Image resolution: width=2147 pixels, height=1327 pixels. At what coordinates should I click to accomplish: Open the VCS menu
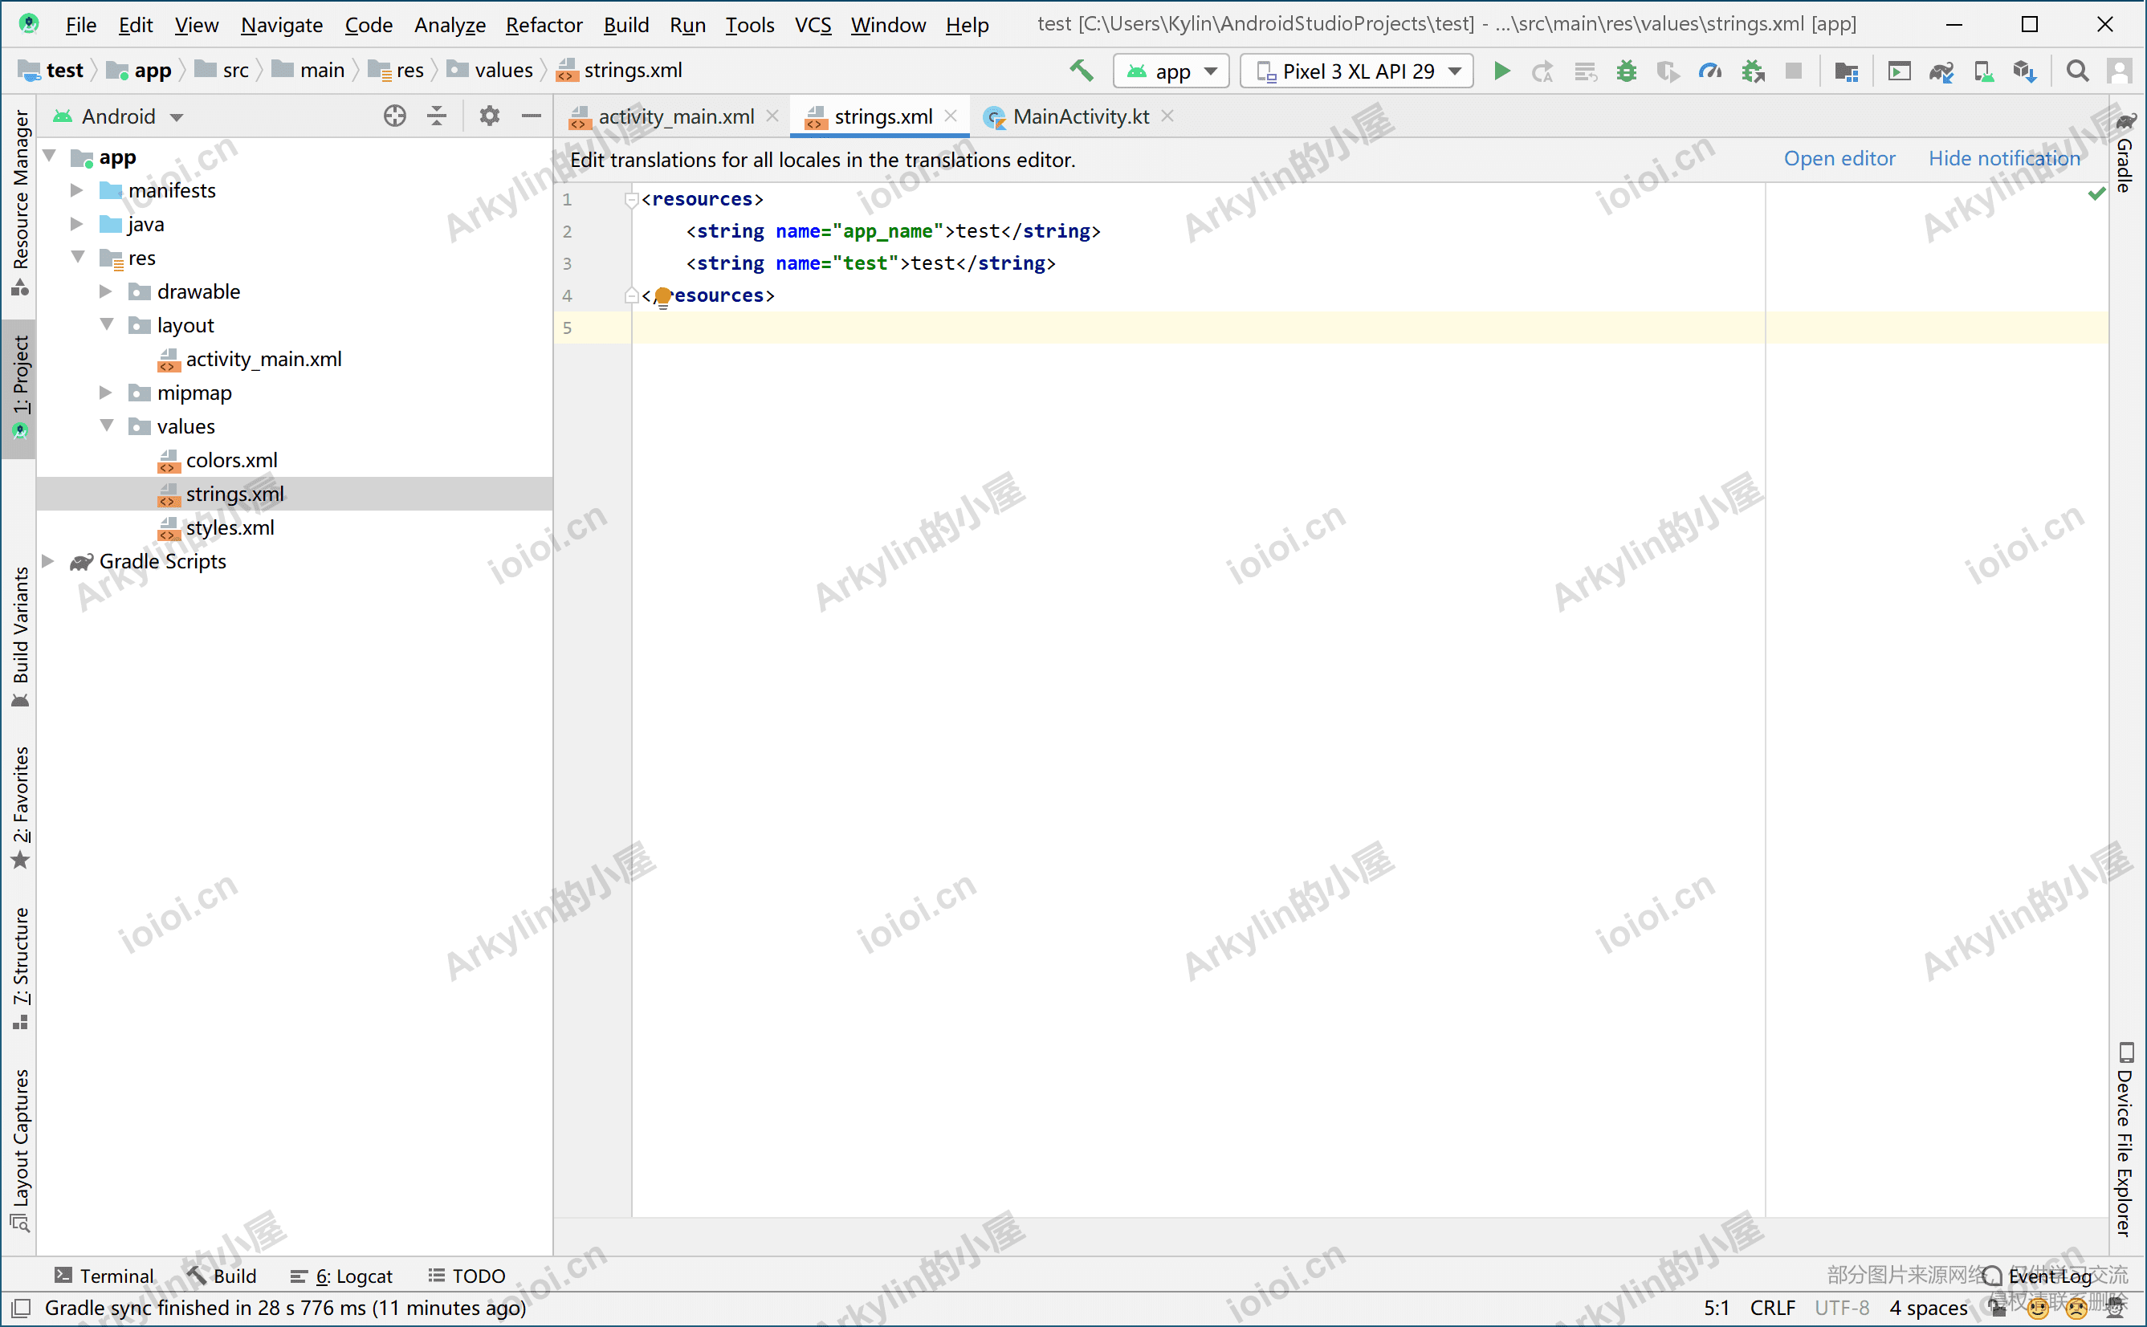point(813,25)
